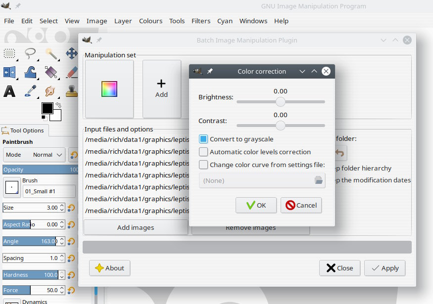Reset Aspect Ratio to default
433x304 pixels.
coord(71,224)
